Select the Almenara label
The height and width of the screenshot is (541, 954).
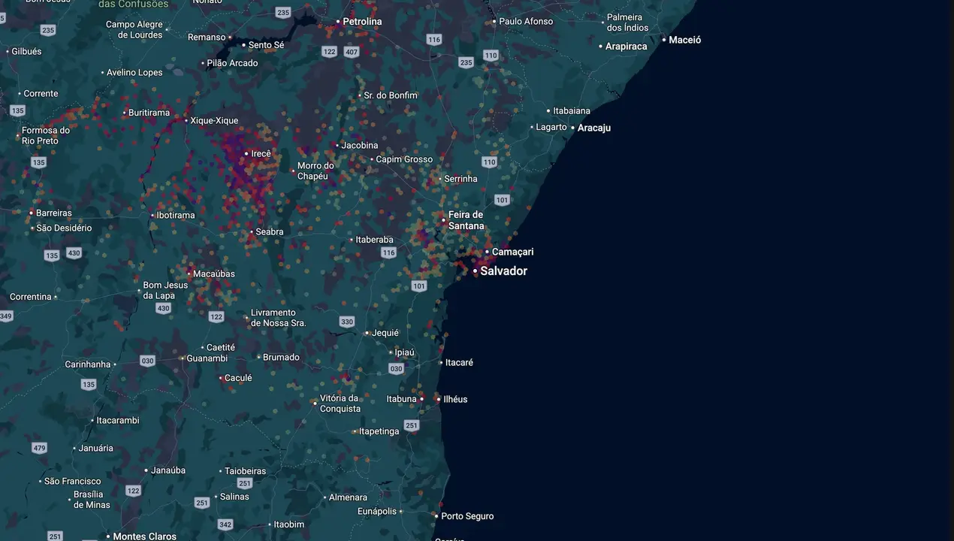click(x=349, y=497)
